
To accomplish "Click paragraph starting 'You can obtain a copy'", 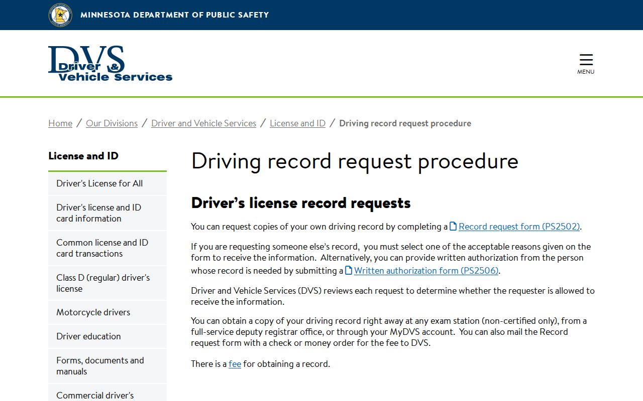I will 389,332.
